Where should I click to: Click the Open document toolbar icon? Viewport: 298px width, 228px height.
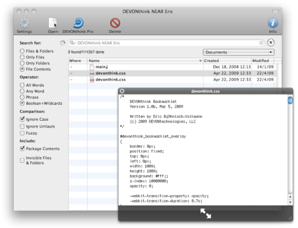[x=53, y=23]
